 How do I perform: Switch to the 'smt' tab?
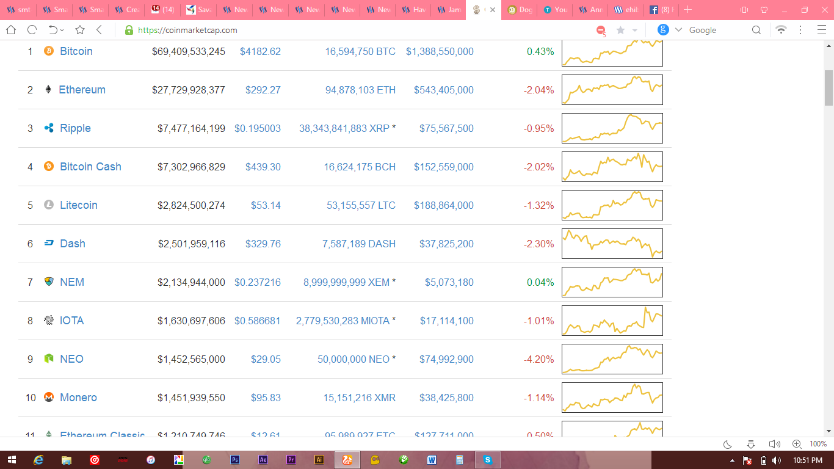click(x=18, y=10)
